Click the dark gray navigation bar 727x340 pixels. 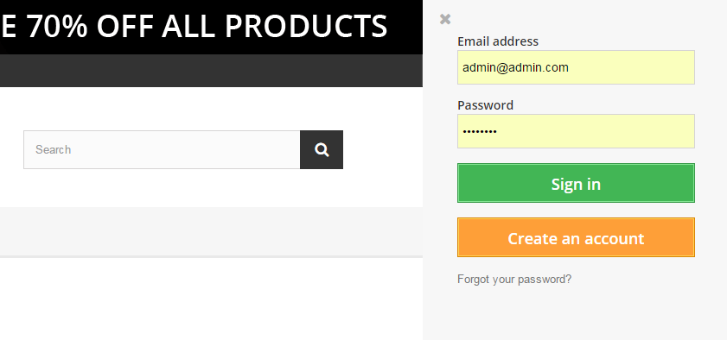click(211, 71)
